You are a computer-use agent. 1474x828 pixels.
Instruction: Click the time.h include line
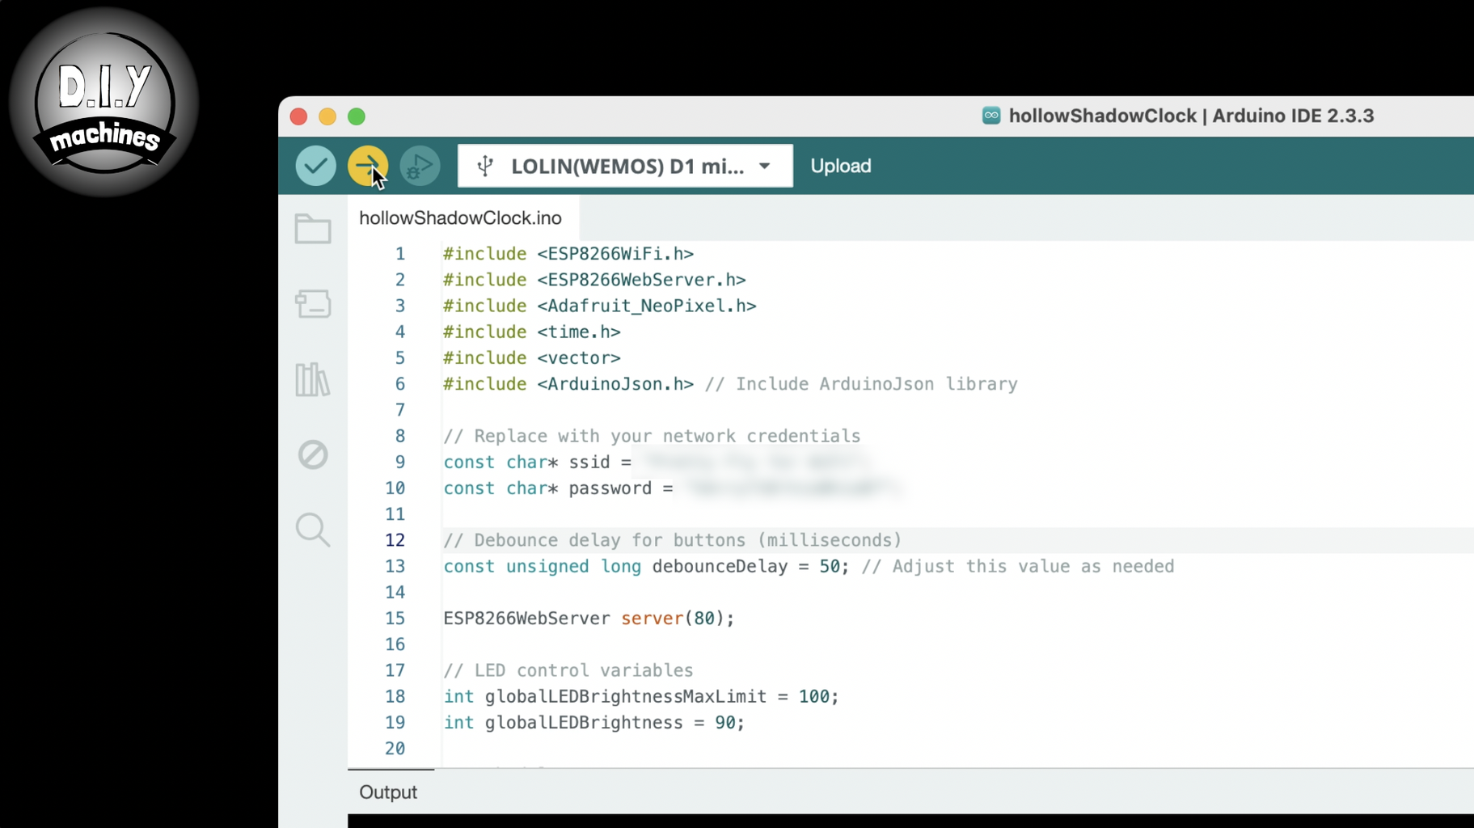point(532,332)
